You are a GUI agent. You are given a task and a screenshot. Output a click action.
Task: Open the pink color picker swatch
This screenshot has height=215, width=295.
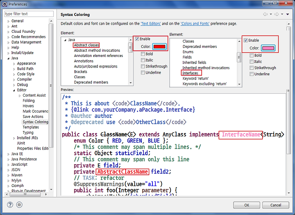(268, 48)
